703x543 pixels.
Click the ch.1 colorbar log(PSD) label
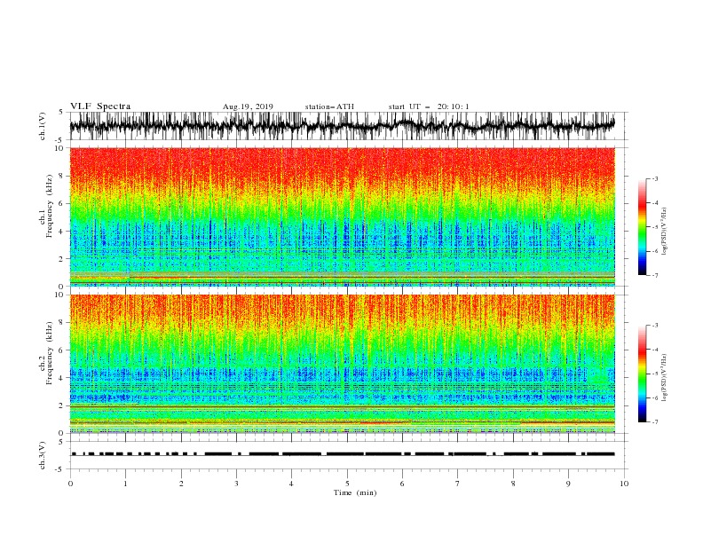click(x=664, y=232)
